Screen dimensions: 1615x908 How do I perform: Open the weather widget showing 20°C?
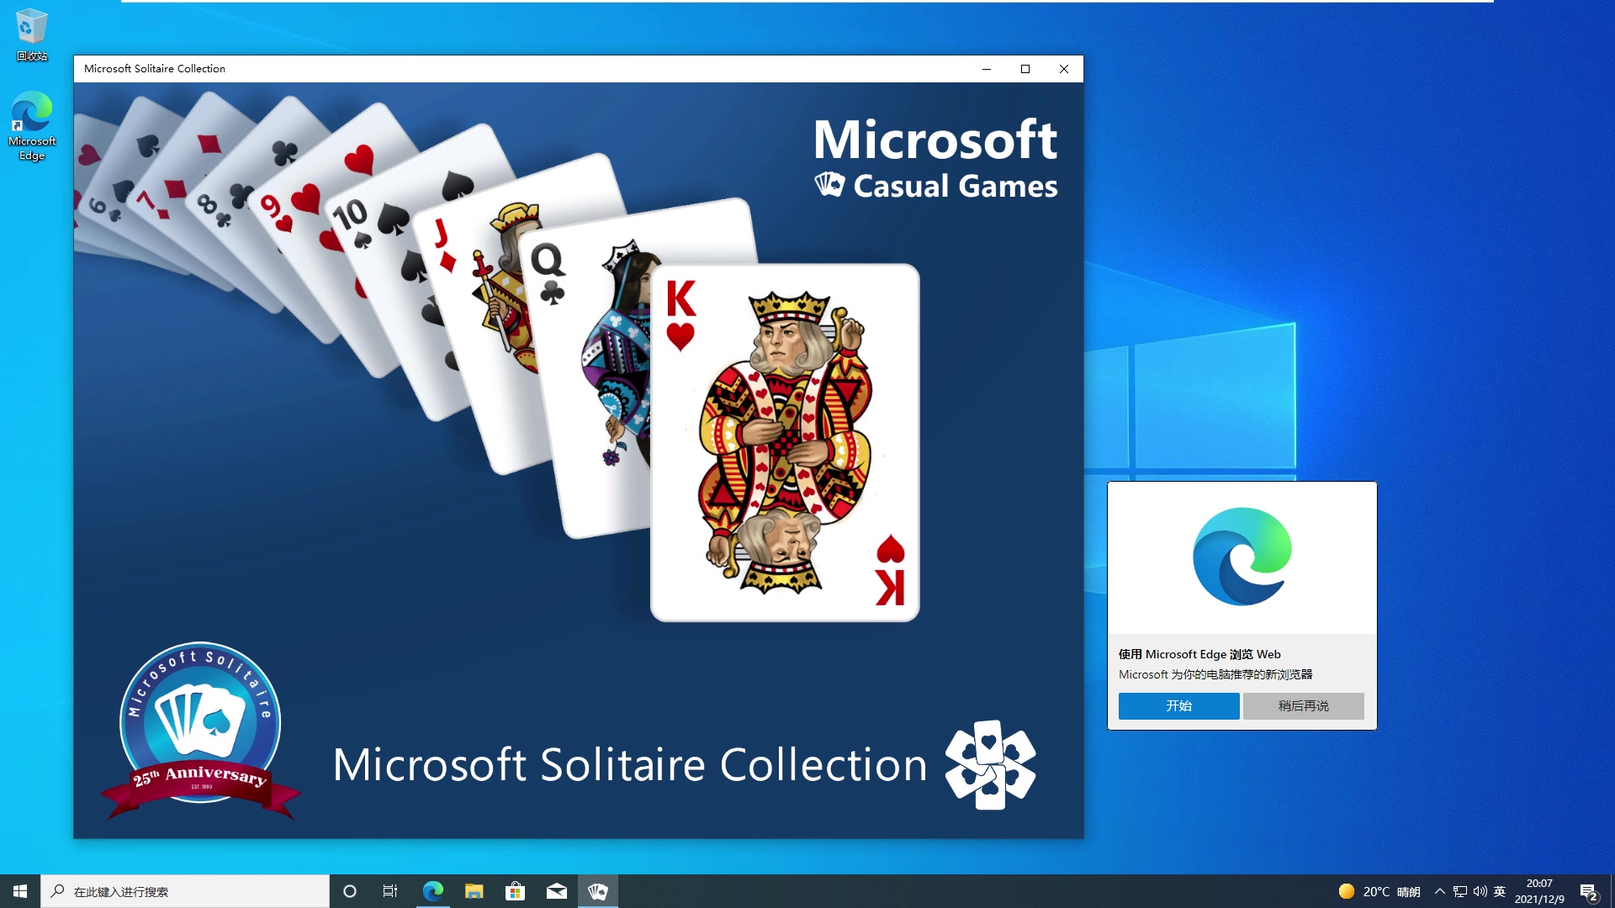1379,891
